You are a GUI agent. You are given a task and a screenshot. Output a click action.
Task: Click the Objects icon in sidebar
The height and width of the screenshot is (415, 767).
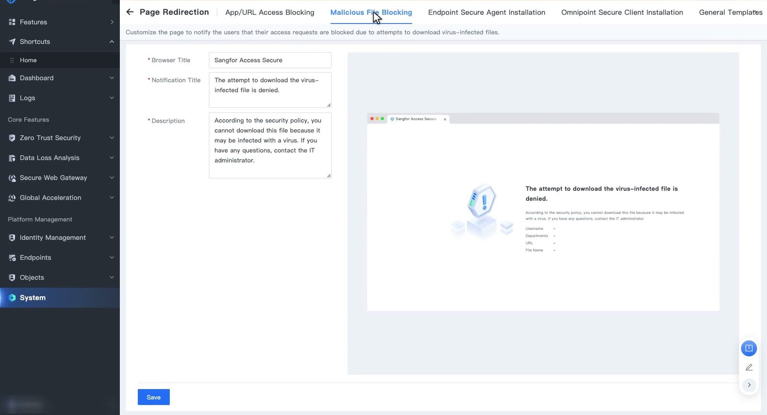tap(12, 278)
